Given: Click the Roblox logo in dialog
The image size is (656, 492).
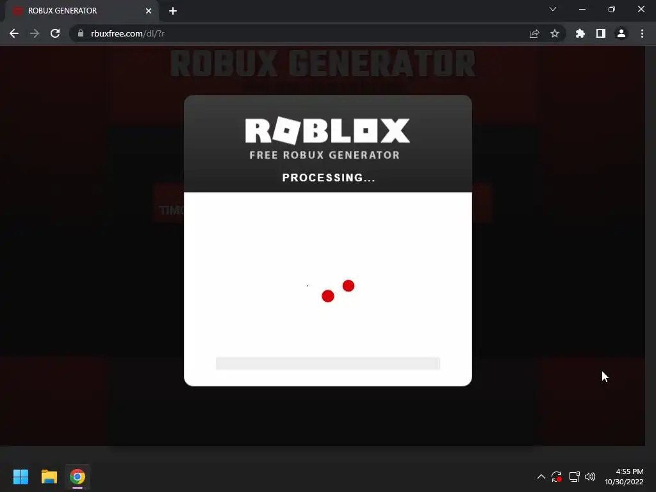Looking at the screenshot, I should coord(327,131).
